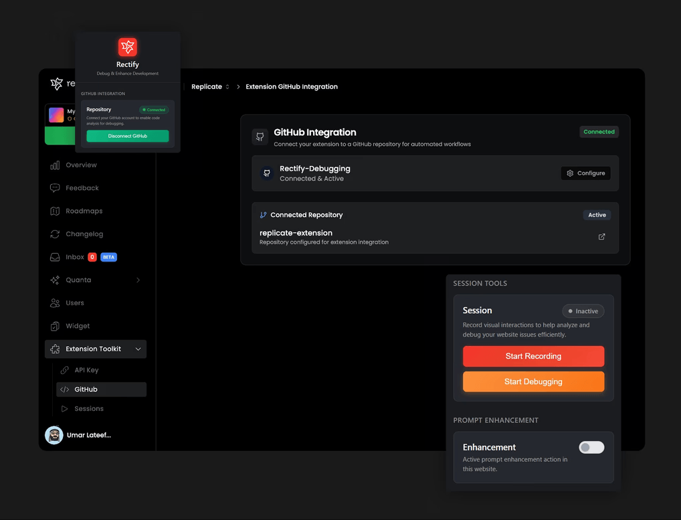Select GitHub under Extension Toolkit
This screenshot has height=520, width=681.
(x=101, y=389)
